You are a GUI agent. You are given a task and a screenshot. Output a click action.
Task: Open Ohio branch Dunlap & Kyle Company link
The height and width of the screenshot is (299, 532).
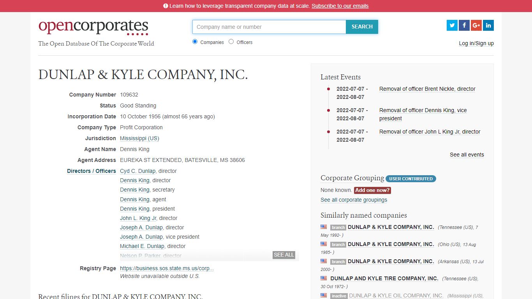pos(391,244)
